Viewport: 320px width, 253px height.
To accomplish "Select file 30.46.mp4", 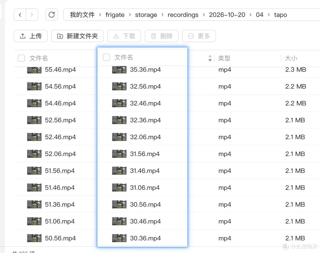I will pyautogui.click(x=145, y=221).
